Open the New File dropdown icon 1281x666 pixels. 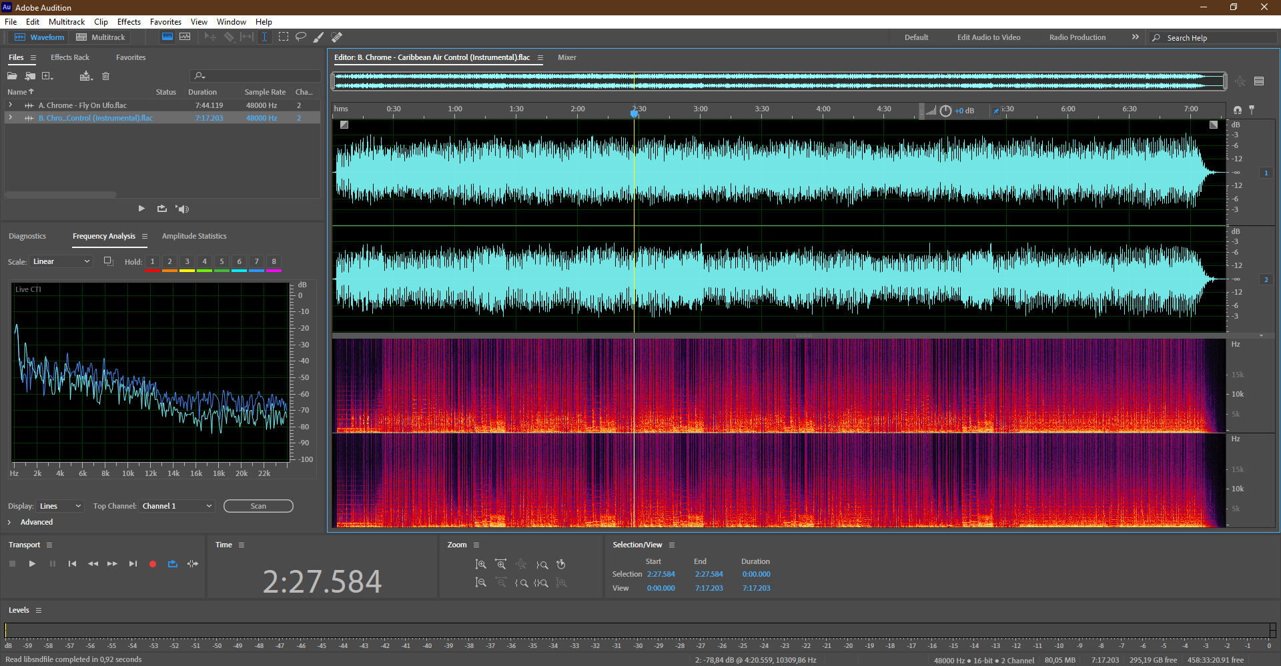click(x=48, y=76)
